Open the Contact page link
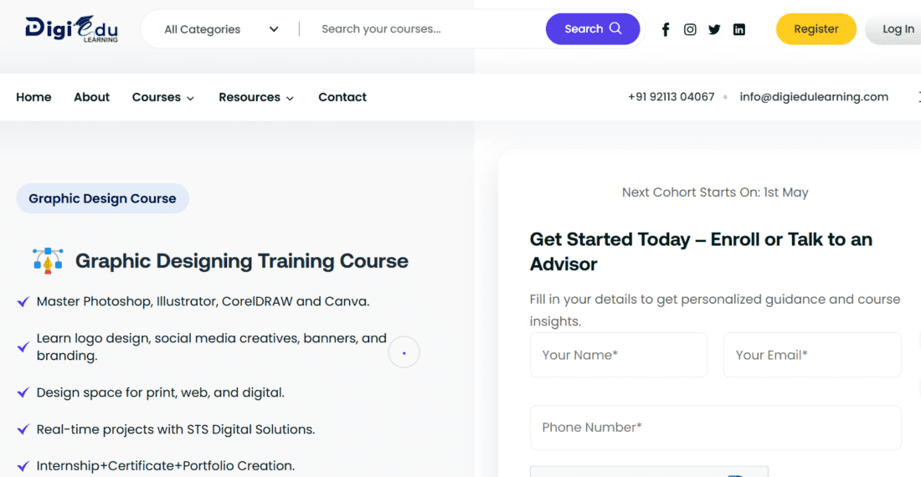Image resolution: width=921 pixels, height=477 pixels. pyautogui.click(x=342, y=97)
